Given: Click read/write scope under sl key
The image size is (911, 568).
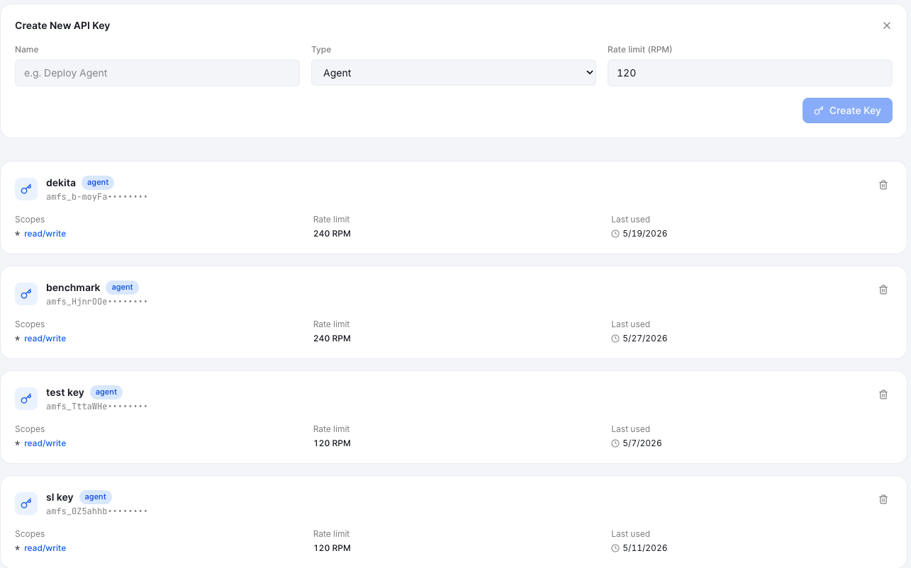Looking at the screenshot, I should 45,548.
